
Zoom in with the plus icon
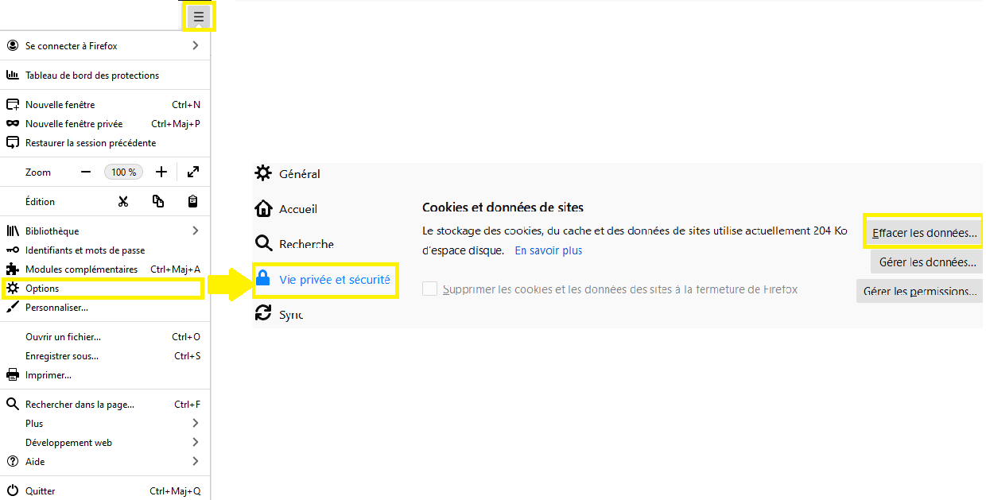pyautogui.click(x=161, y=172)
